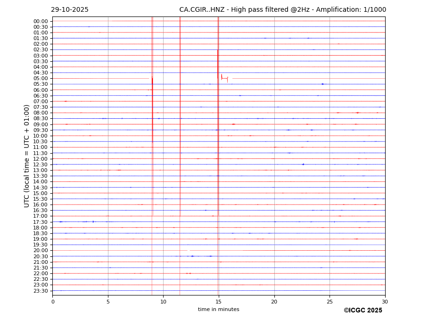Select the 00:00 time row label
The height and width of the screenshot is (328, 437).
pos(41,21)
